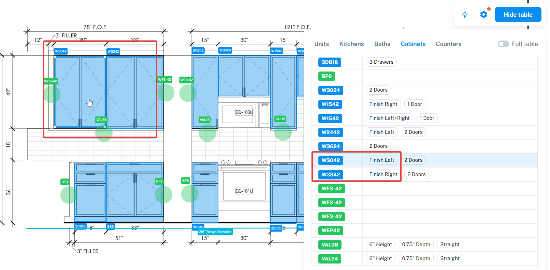Select the W3624 tag in table

pyautogui.click(x=331, y=146)
